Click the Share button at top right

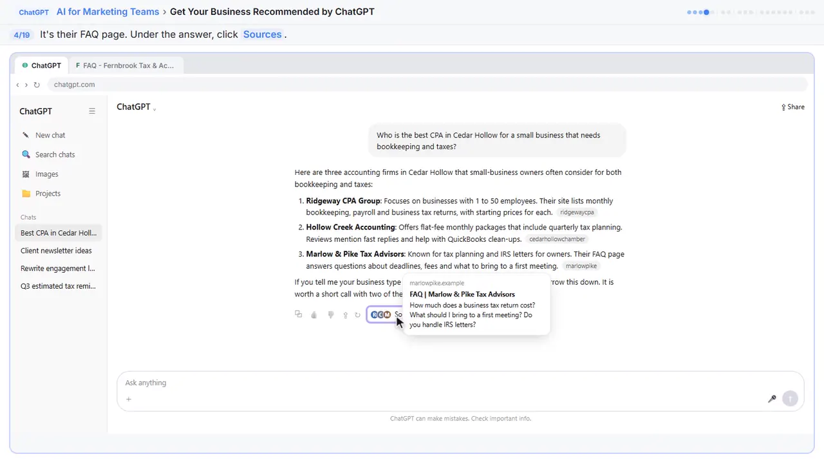793,107
